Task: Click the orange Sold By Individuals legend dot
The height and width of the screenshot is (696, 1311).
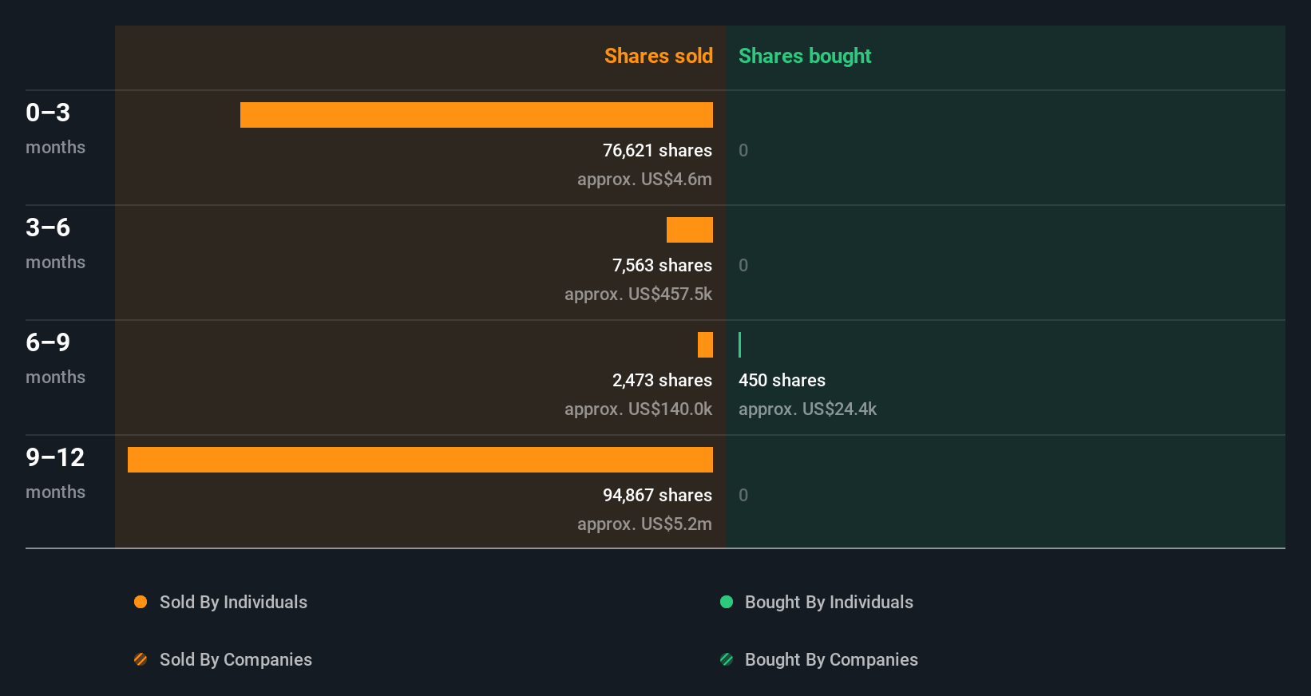Action: click(141, 602)
